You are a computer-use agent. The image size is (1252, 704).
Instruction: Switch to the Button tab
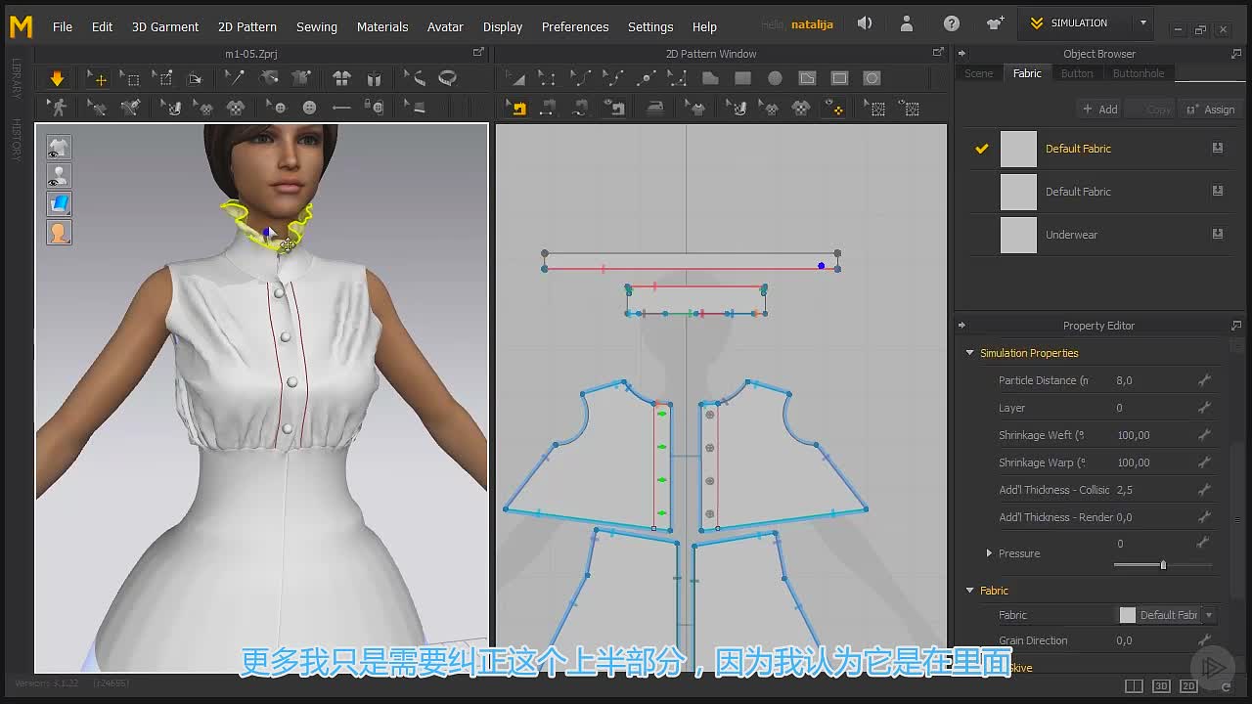1076,73
